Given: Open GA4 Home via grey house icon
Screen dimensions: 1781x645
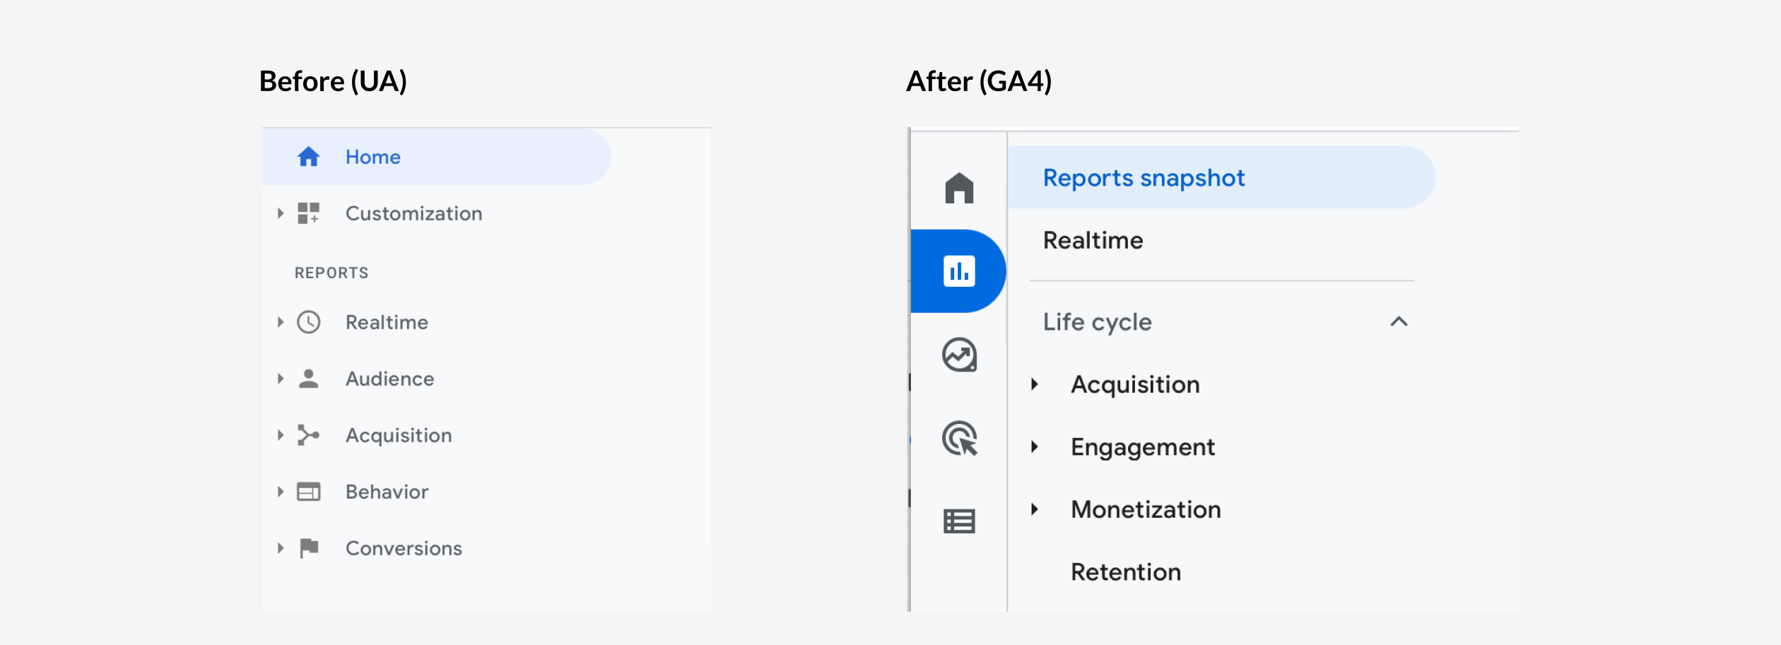Looking at the screenshot, I should 959,188.
